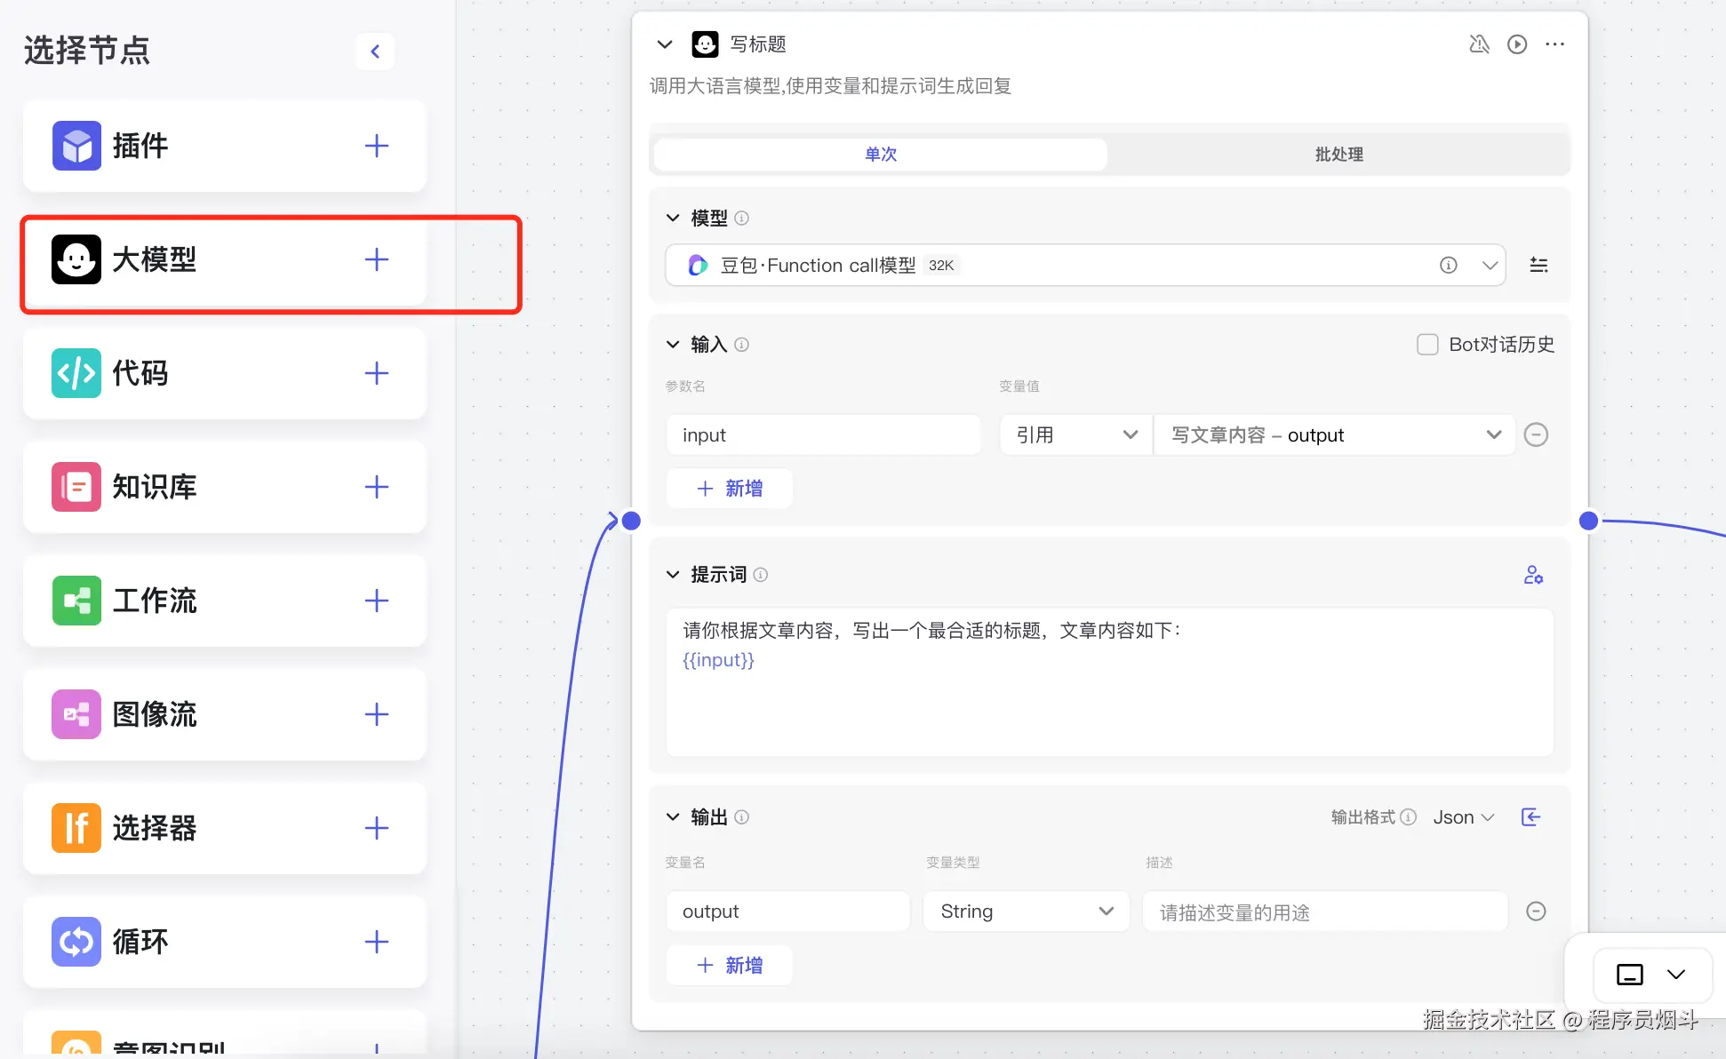This screenshot has width=1726, height=1059.
Task: Click the model settings sliders icon
Action: click(1538, 265)
